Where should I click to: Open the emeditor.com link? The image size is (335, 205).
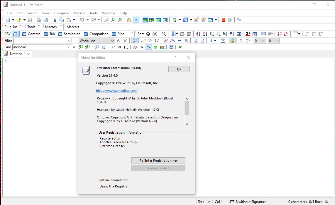click(117, 91)
